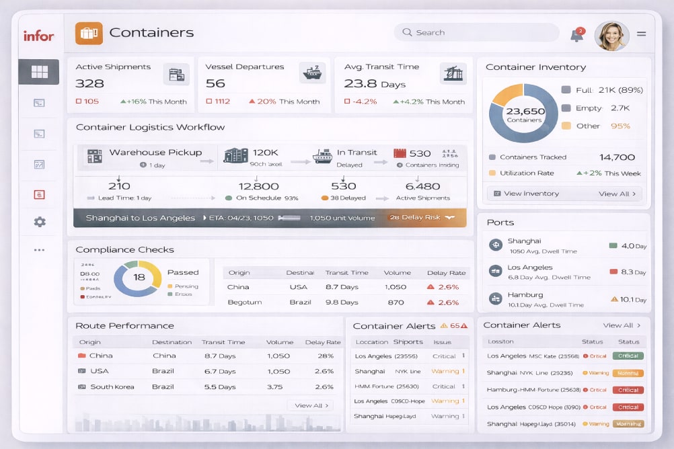
Task: Click the user profile avatar photo
Action: click(611, 35)
